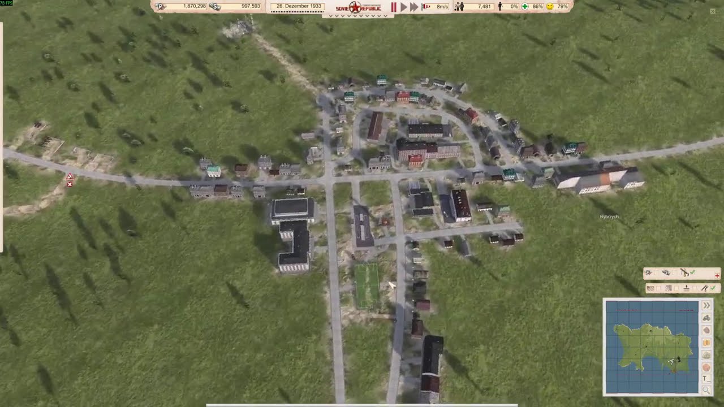Click the population count 7,481
Image resolution: width=724 pixels, height=407 pixels.
click(484, 7)
